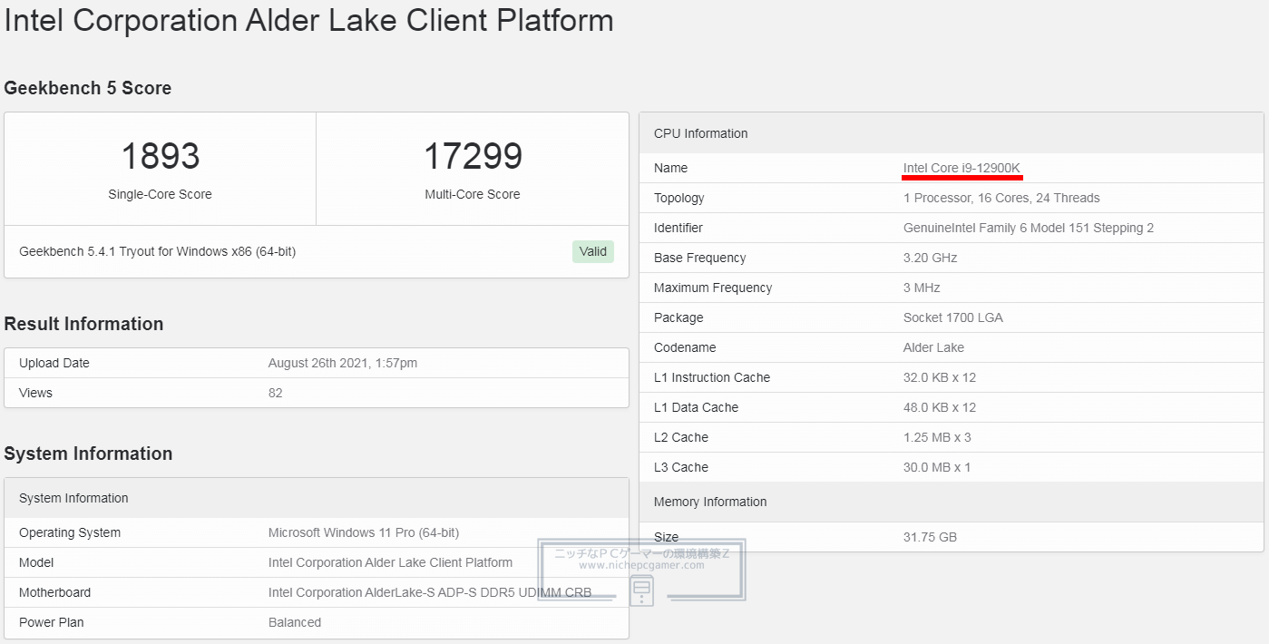
Task: Click the Size label under Memory Information
Action: [x=666, y=537]
